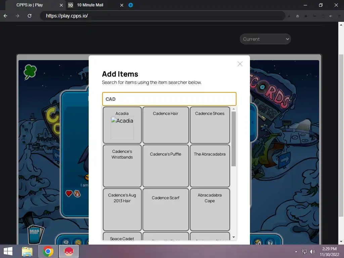Open File Explorer from taskbar

[x=27, y=251]
